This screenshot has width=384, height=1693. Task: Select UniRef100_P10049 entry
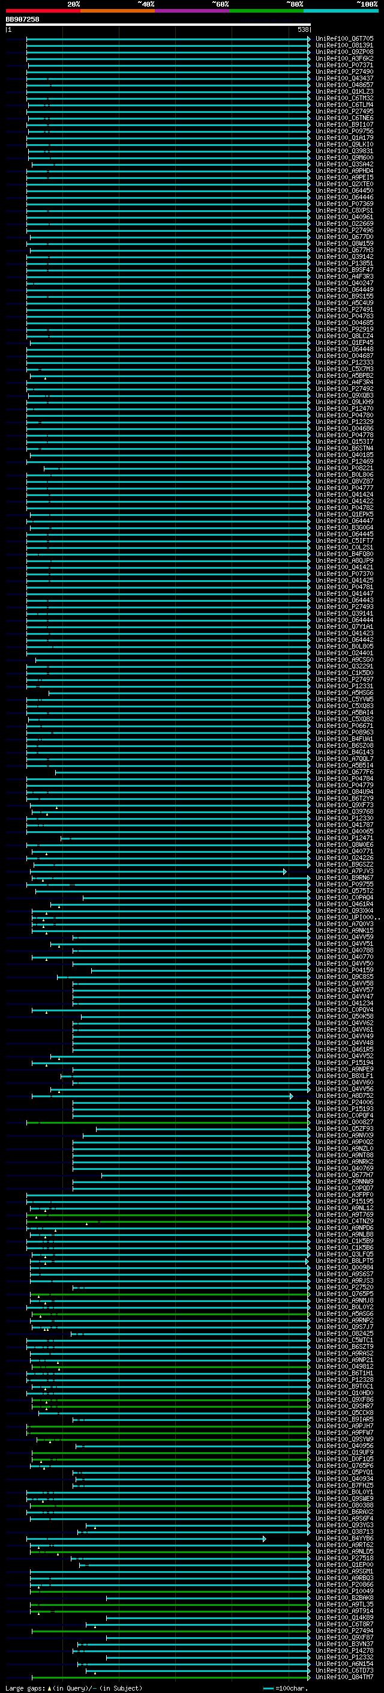[x=344, y=1591]
